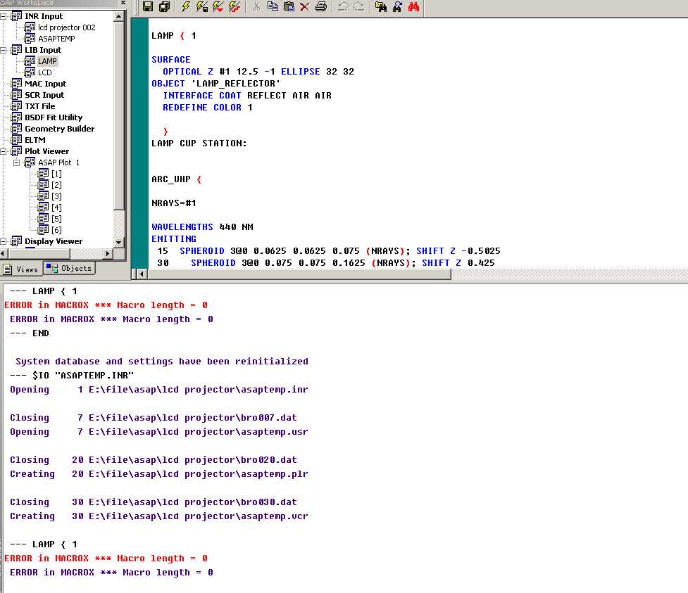Select plot entry [5]
This screenshot has width=688, height=593.
(x=56, y=219)
